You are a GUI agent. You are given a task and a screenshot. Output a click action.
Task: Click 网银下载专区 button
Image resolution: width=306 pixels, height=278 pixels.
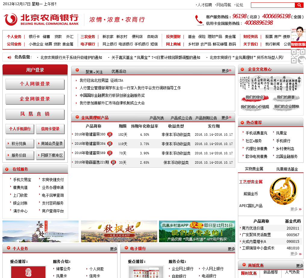click(50, 155)
